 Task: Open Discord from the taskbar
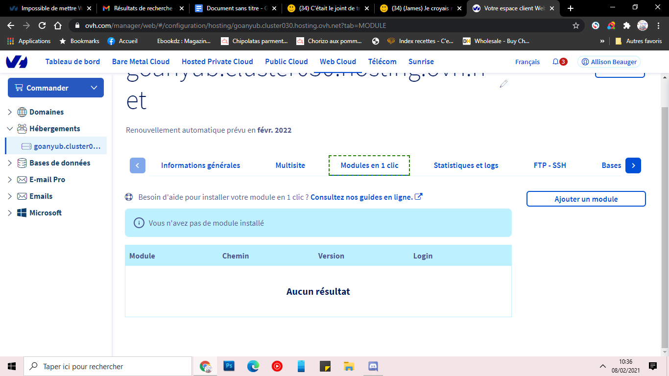pos(373,366)
